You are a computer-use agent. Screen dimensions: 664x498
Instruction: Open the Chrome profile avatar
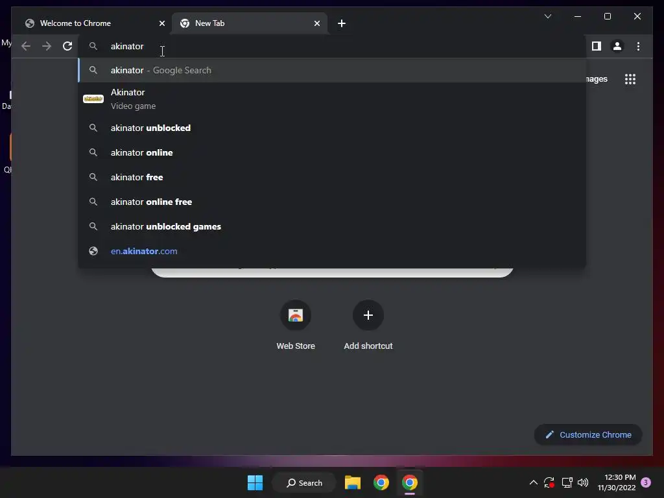pyautogui.click(x=617, y=46)
